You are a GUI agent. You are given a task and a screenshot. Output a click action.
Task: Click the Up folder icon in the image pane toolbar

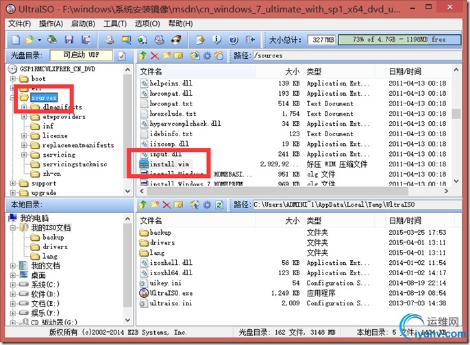click(x=143, y=55)
